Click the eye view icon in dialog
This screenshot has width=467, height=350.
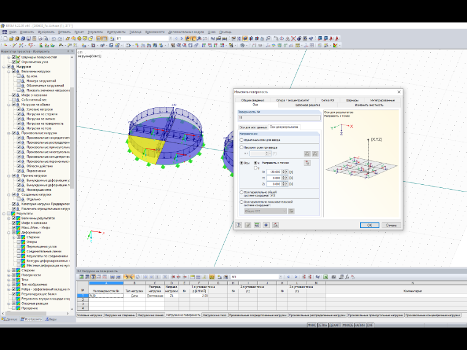pos(266,225)
